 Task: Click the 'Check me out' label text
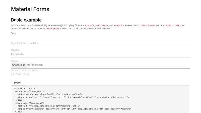[22, 74]
